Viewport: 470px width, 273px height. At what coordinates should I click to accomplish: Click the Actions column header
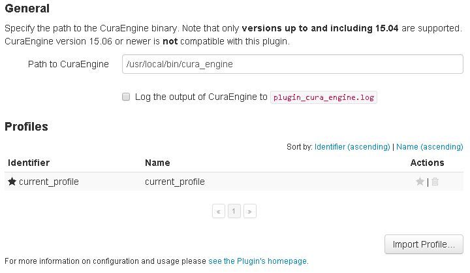coord(427,163)
